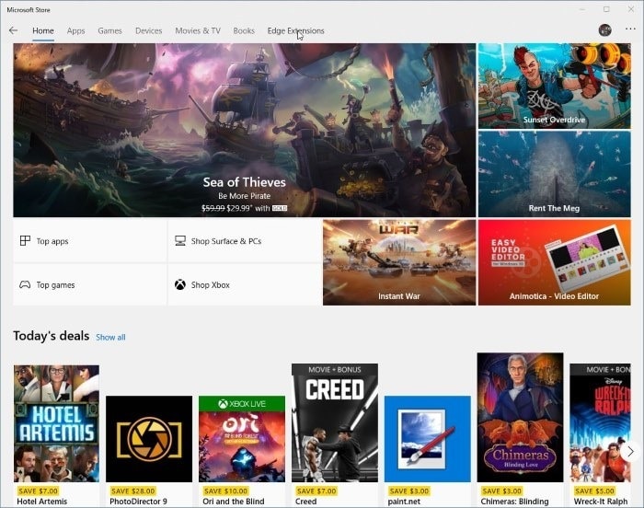
Task: Open the user profile avatar
Action: click(x=604, y=30)
